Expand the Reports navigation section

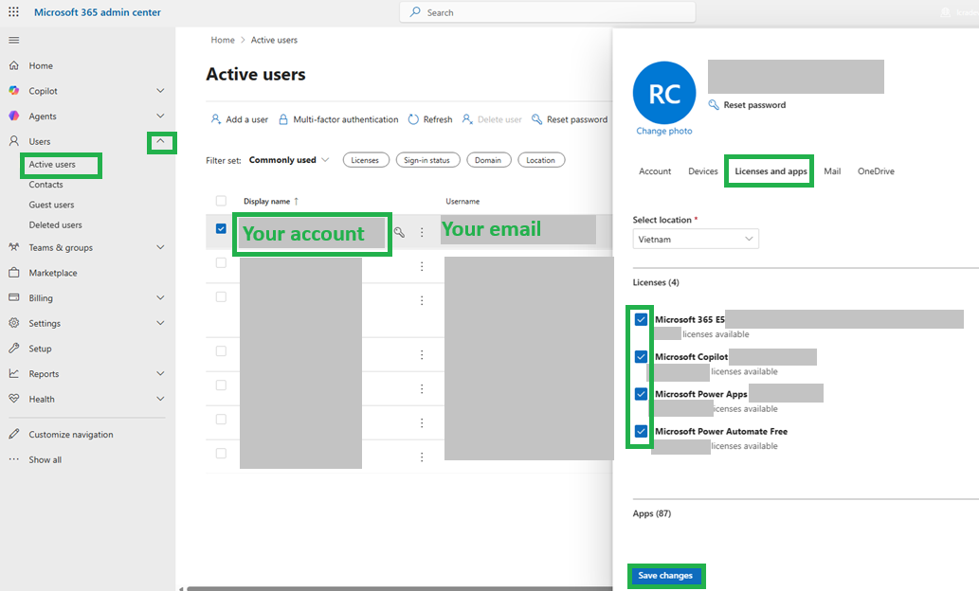pyautogui.click(x=160, y=374)
